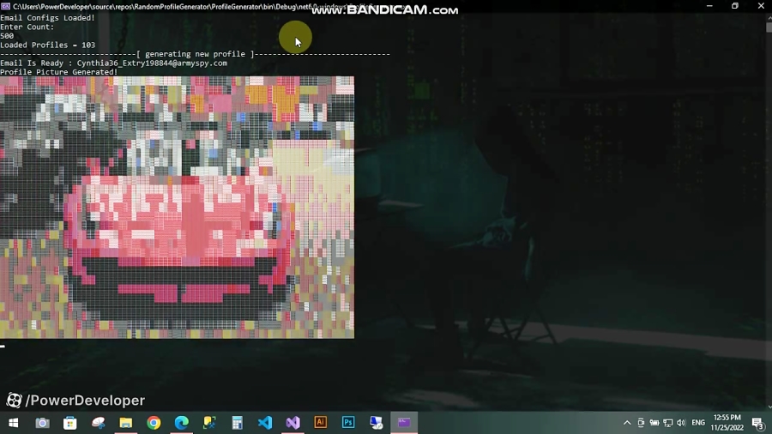Open Microsoft Store from the taskbar
The image size is (772, 434).
click(70, 423)
